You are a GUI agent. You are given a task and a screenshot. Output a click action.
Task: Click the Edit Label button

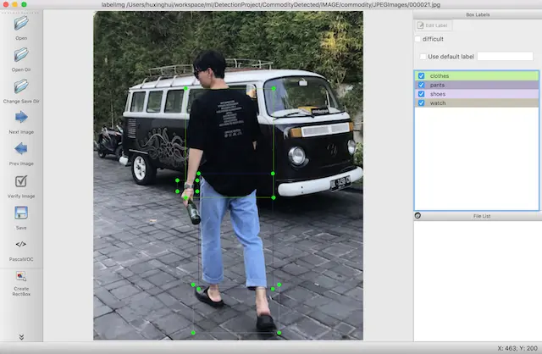point(433,25)
